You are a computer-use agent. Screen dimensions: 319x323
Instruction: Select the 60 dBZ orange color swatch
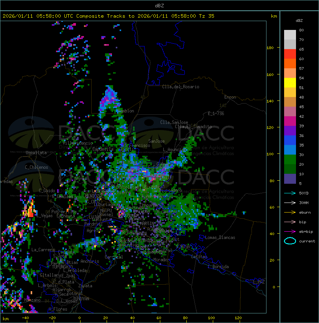click(290, 63)
